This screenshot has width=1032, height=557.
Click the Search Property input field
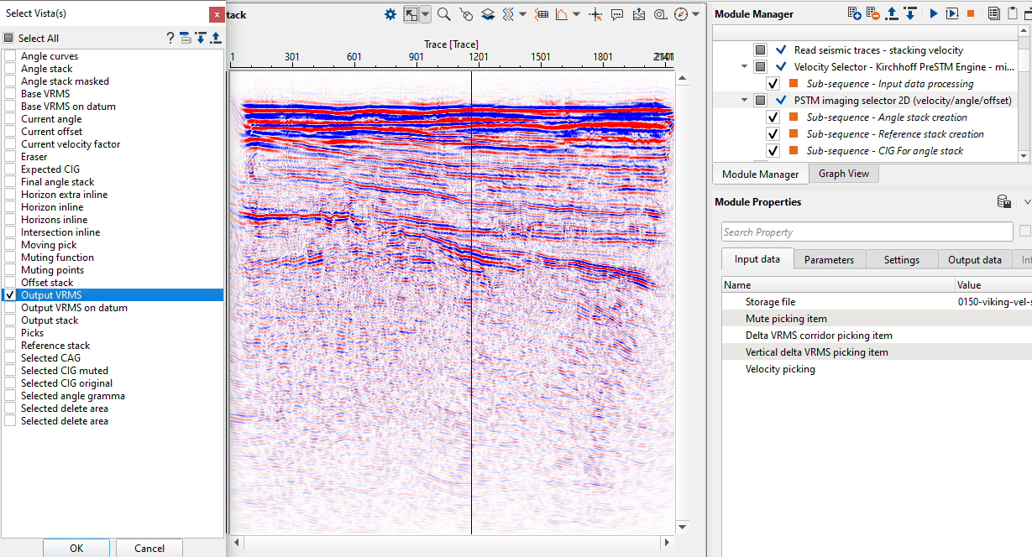pyautogui.click(x=867, y=232)
